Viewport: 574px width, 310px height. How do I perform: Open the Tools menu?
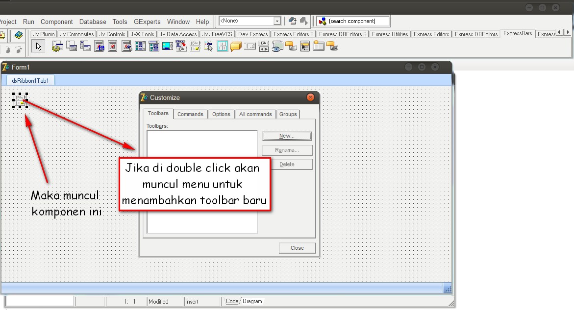coord(120,22)
